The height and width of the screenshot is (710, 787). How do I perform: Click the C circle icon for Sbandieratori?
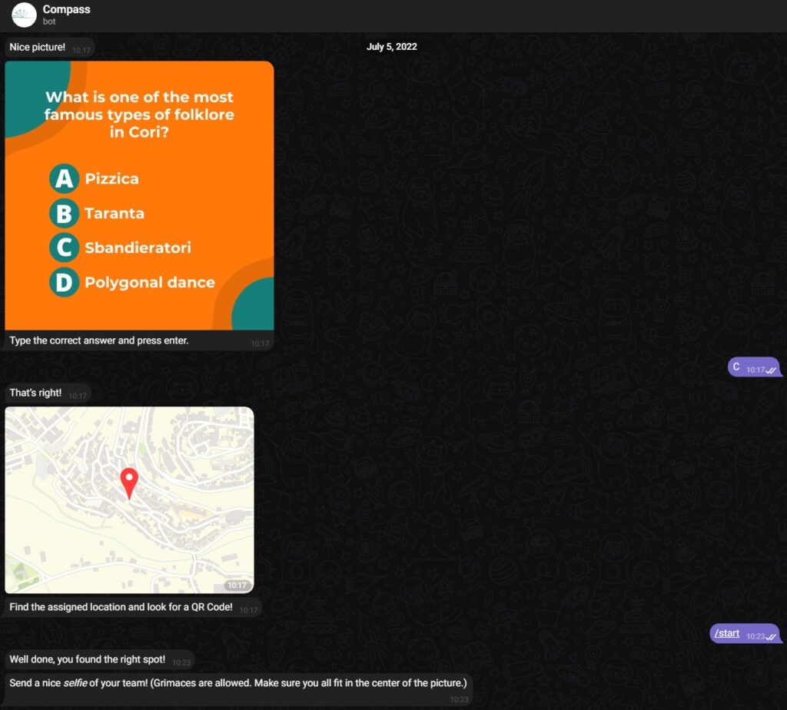[x=65, y=247]
